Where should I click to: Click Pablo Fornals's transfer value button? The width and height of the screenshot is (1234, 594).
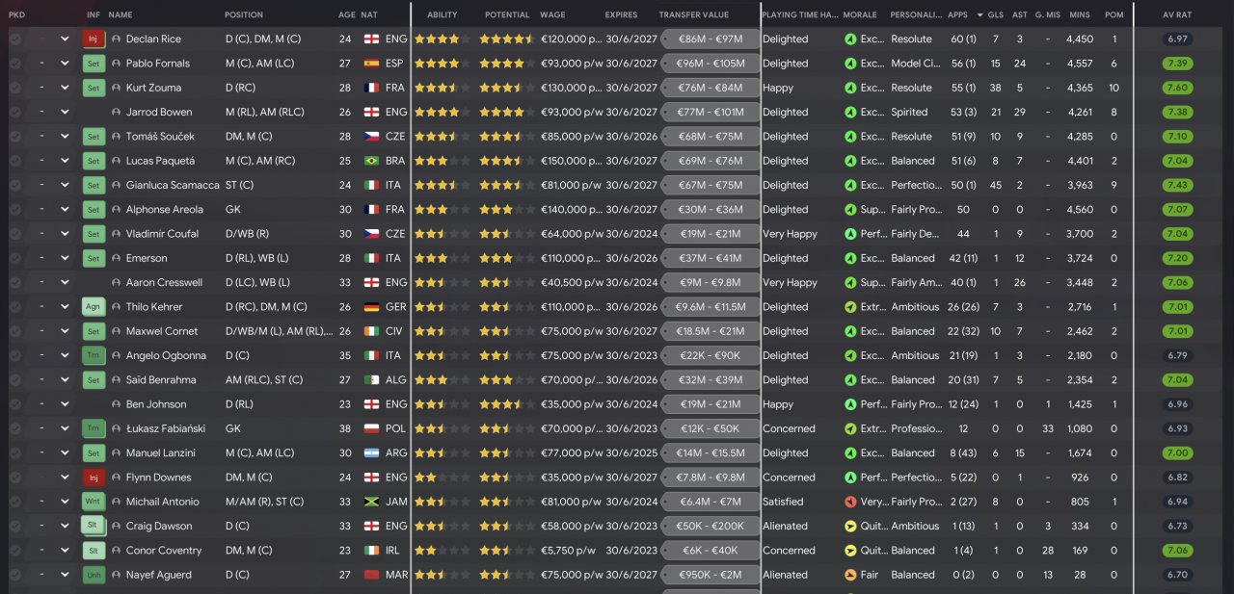coord(710,64)
